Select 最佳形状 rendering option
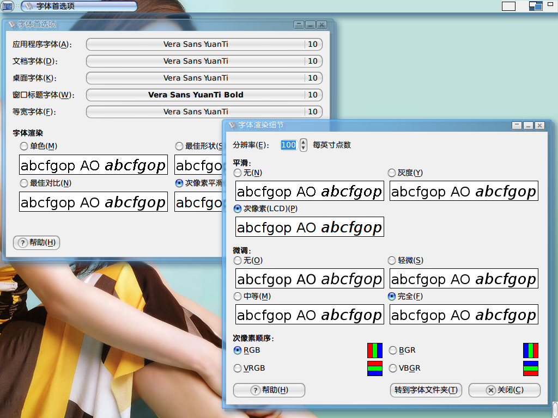 pos(179,146)
